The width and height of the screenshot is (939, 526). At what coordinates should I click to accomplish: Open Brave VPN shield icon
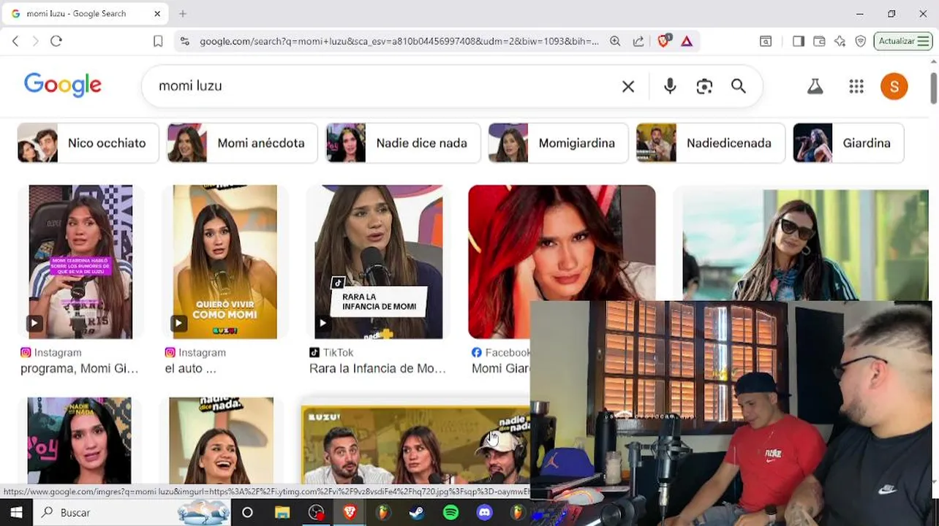click(861, 42)
